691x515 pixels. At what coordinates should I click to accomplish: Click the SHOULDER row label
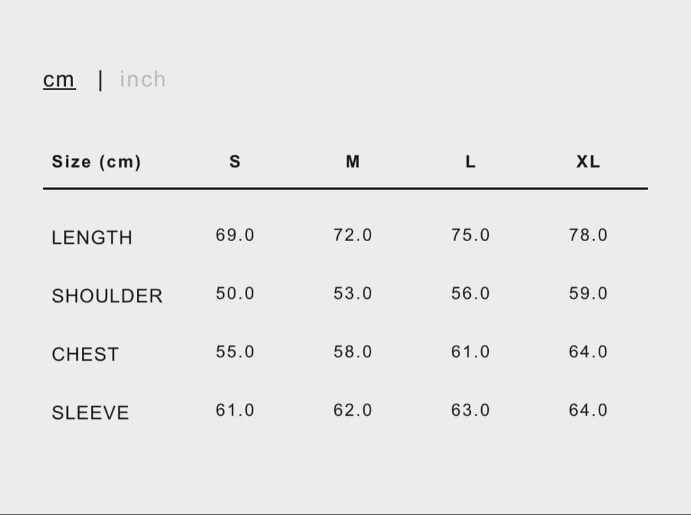click(x=107, y=296)
